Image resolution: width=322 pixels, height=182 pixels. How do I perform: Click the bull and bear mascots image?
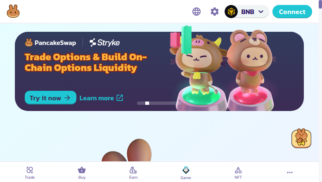[x=223, y=69]
